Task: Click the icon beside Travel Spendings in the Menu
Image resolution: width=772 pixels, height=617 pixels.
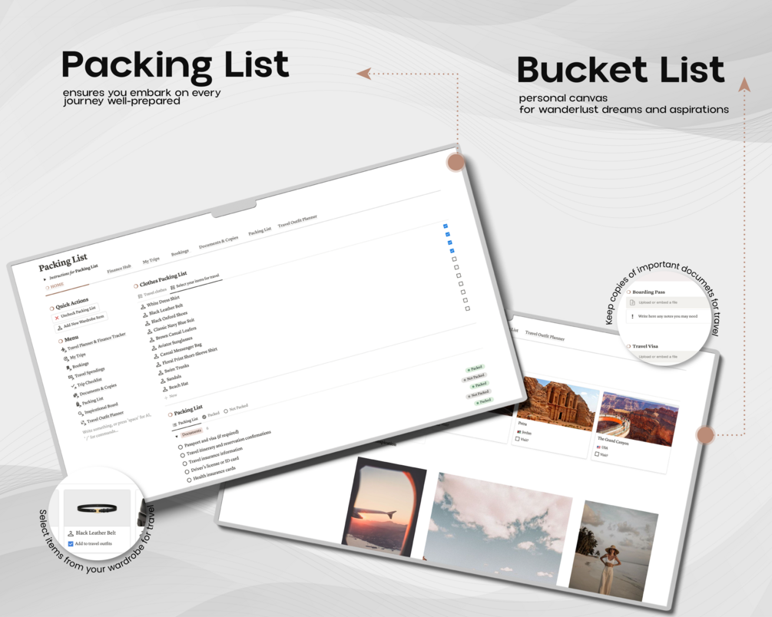Action: coord(71,377)
